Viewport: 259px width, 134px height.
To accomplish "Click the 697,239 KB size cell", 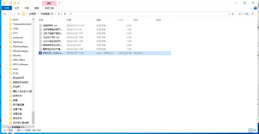I will point(125,53).
